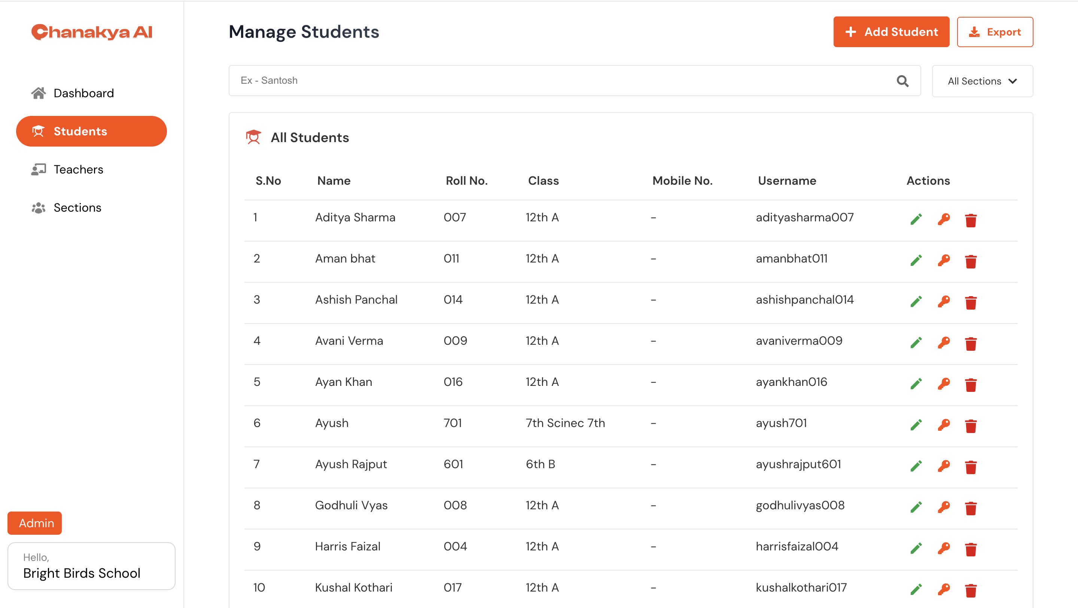This screenshot has width=1078, height=608.
Task: Click the Mobile No. column header
Action: tap(682, 181)
